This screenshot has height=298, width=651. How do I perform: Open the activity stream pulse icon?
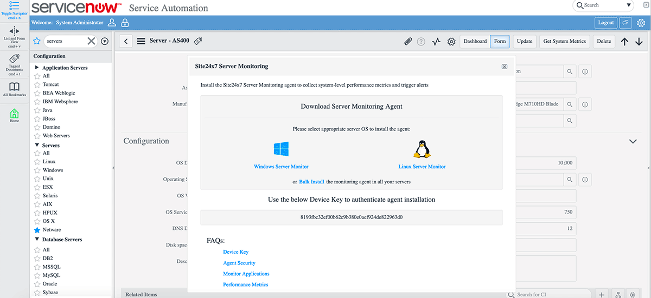pyautogui.click(x=436, y=42)
